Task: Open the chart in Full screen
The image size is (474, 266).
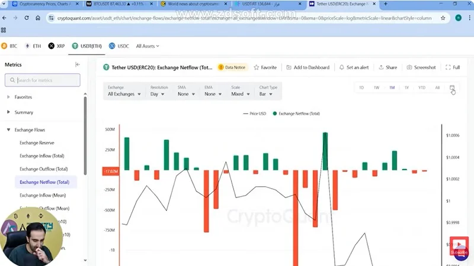Action: pyautogui.click(x=448, y=67)
